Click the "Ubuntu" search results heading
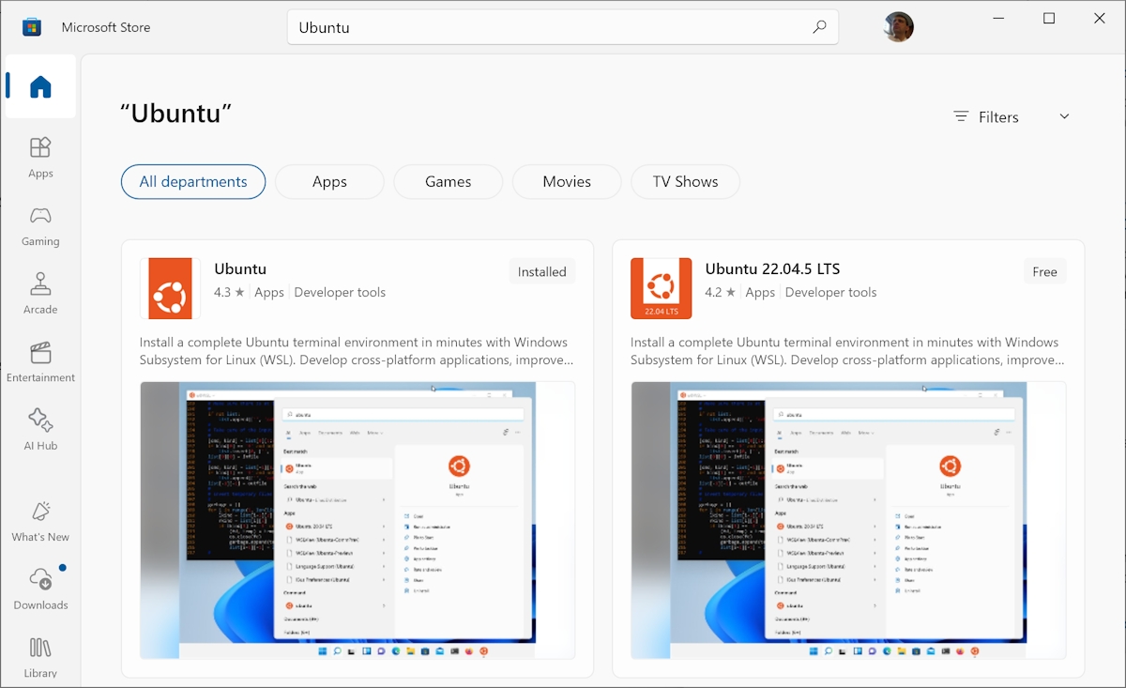Viewport: 1126px width, 688px height. [x=175, y=114]
